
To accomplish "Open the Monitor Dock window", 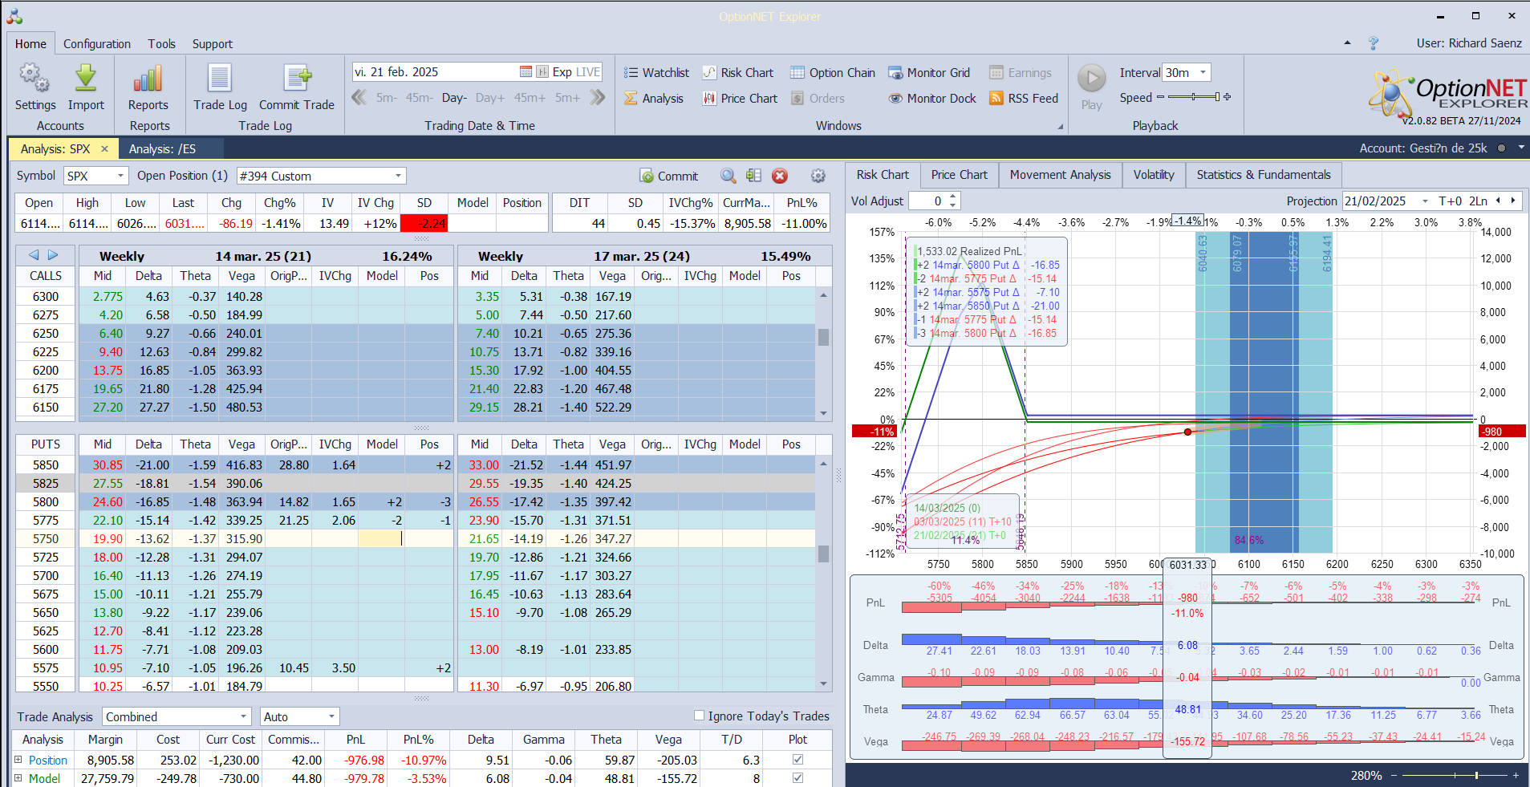I will (932, 99).
